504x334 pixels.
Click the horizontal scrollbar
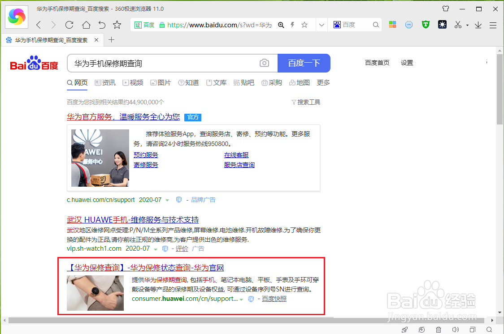point(246,320)
